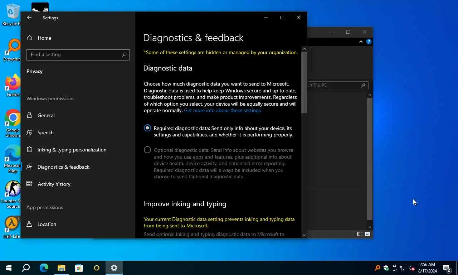Click the network tray icon

(x=403, y=268)
